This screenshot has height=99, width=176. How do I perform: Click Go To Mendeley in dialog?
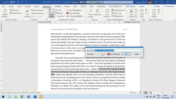point(114,54)
